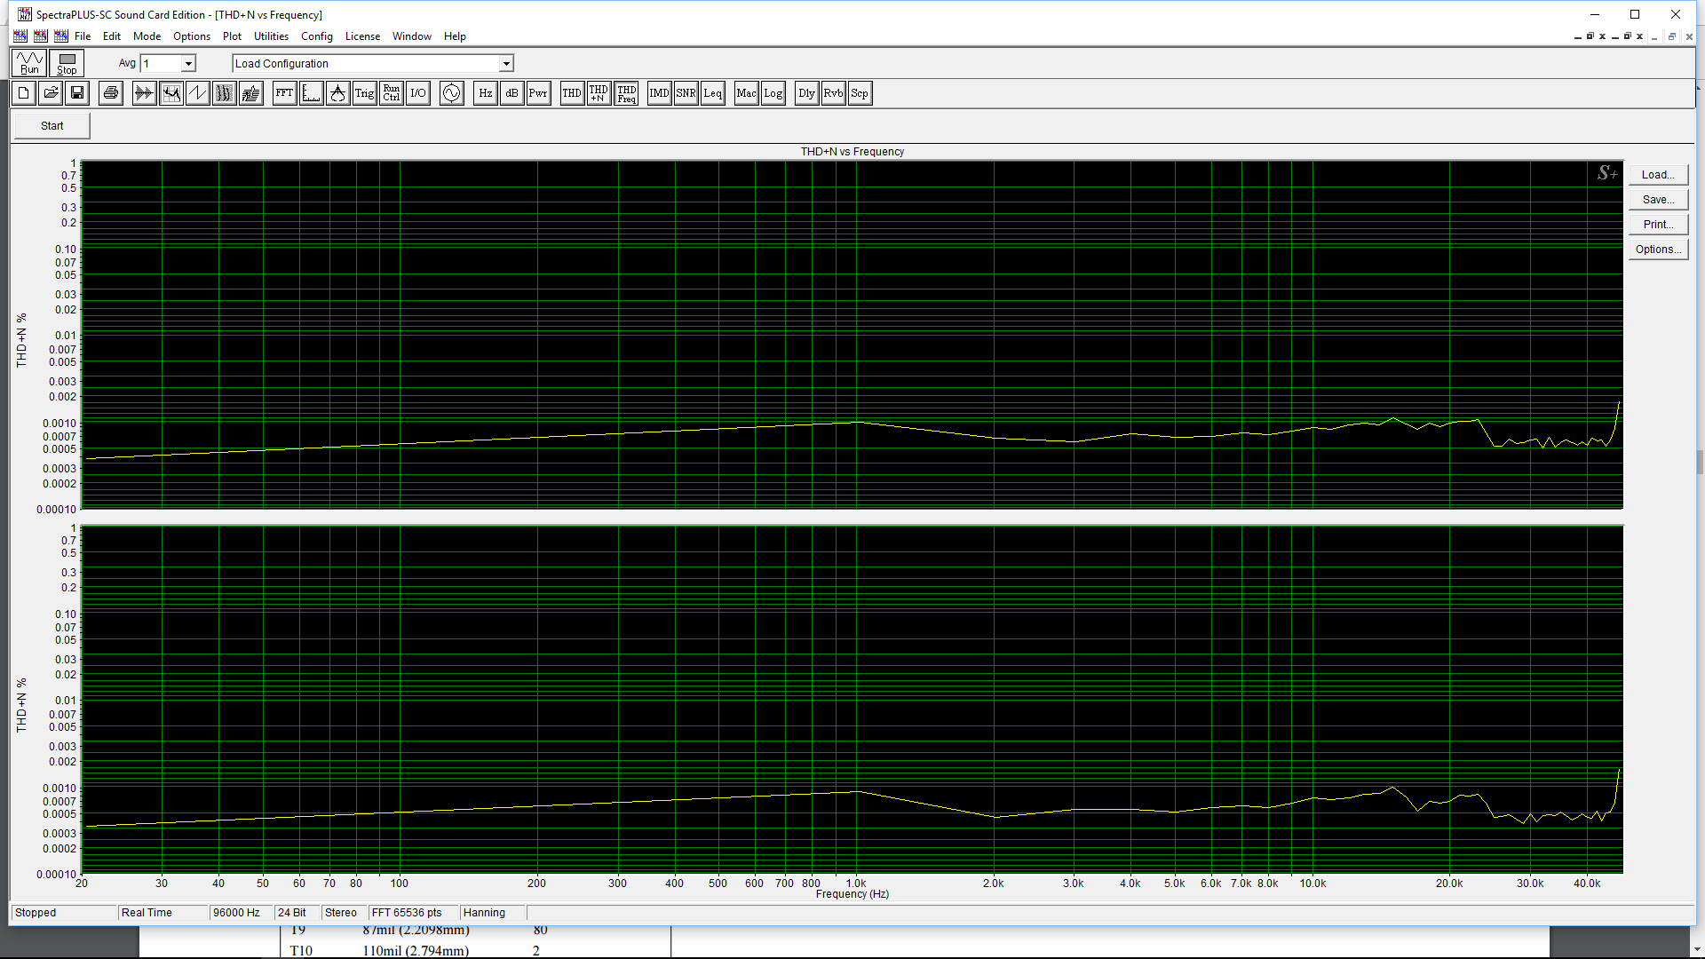
Task: Expand the Avg count dropdown
Action: click(188, 64)
